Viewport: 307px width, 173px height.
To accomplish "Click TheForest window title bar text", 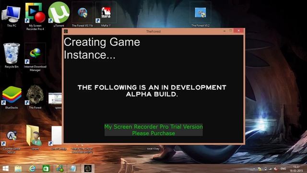I will [153, 31].
